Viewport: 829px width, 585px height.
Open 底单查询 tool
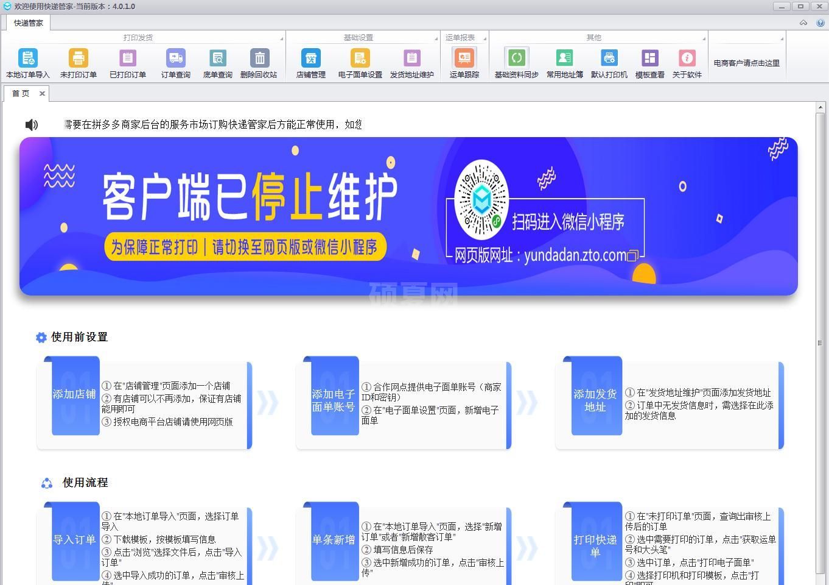point(218,63)
